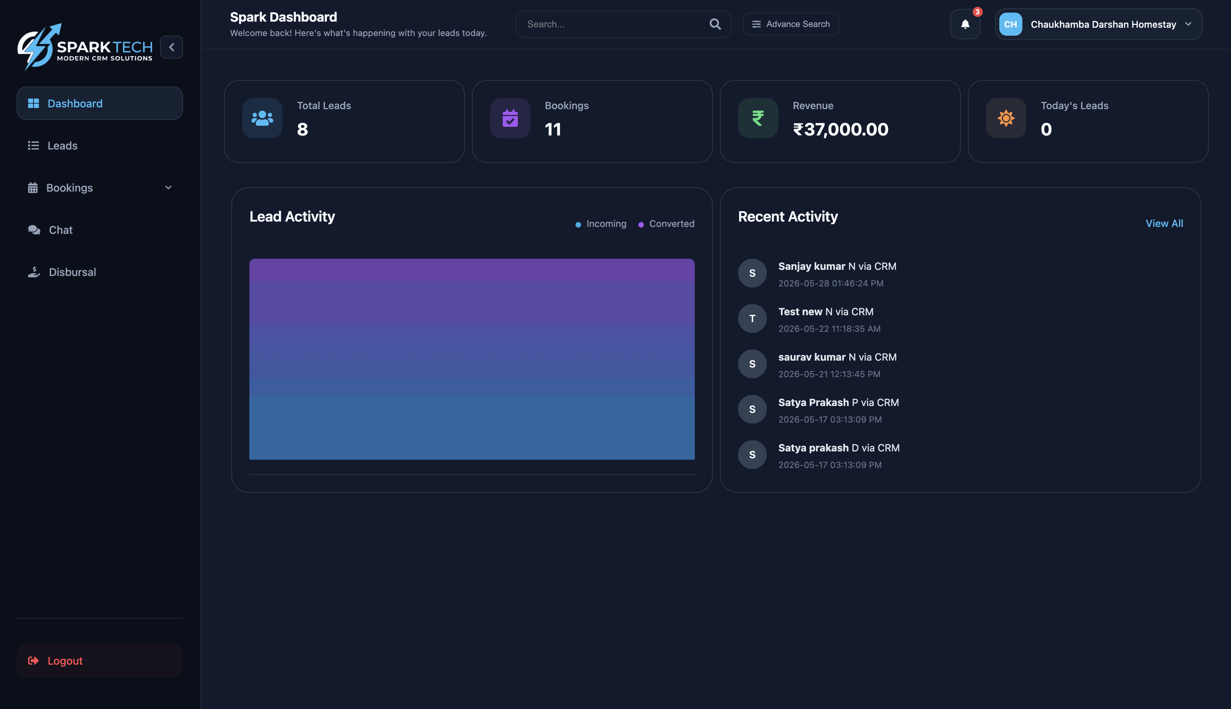Open notifications bell
This screenshot has height=709, width=1231.
(x=965, y=24)
